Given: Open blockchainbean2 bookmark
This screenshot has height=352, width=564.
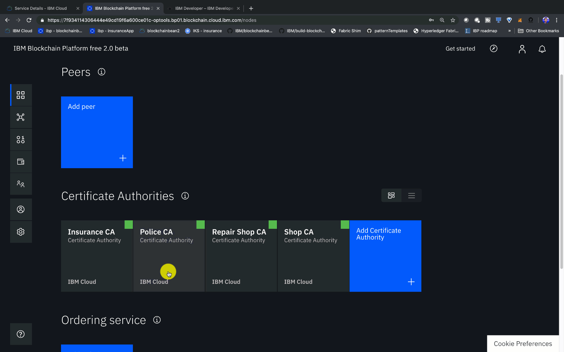Looking at the screenshot, I should [x=160, y=31].
